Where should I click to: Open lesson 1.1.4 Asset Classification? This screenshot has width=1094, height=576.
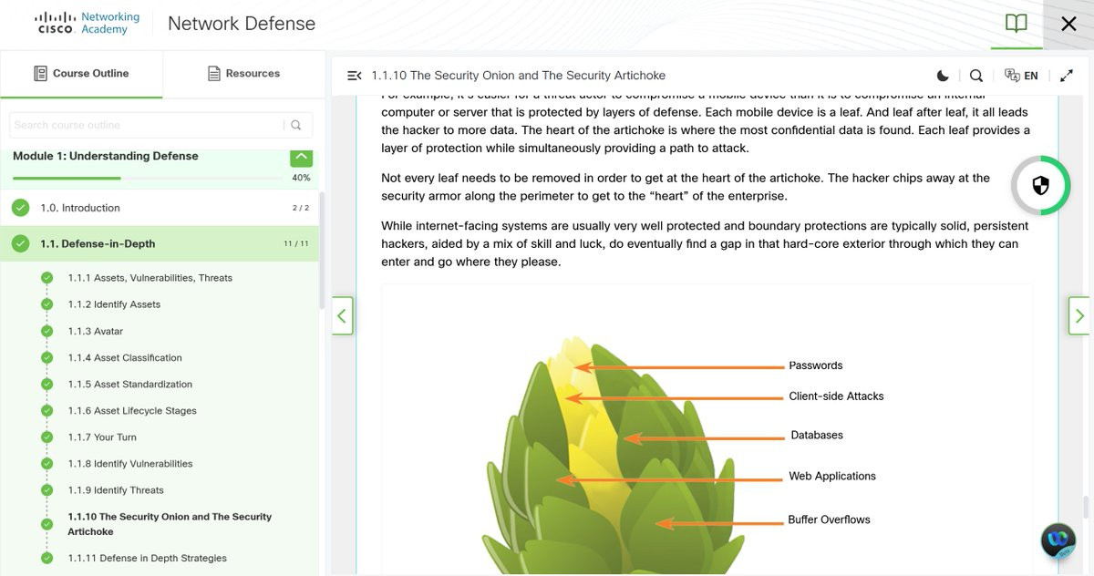click(x=125, y=357)
